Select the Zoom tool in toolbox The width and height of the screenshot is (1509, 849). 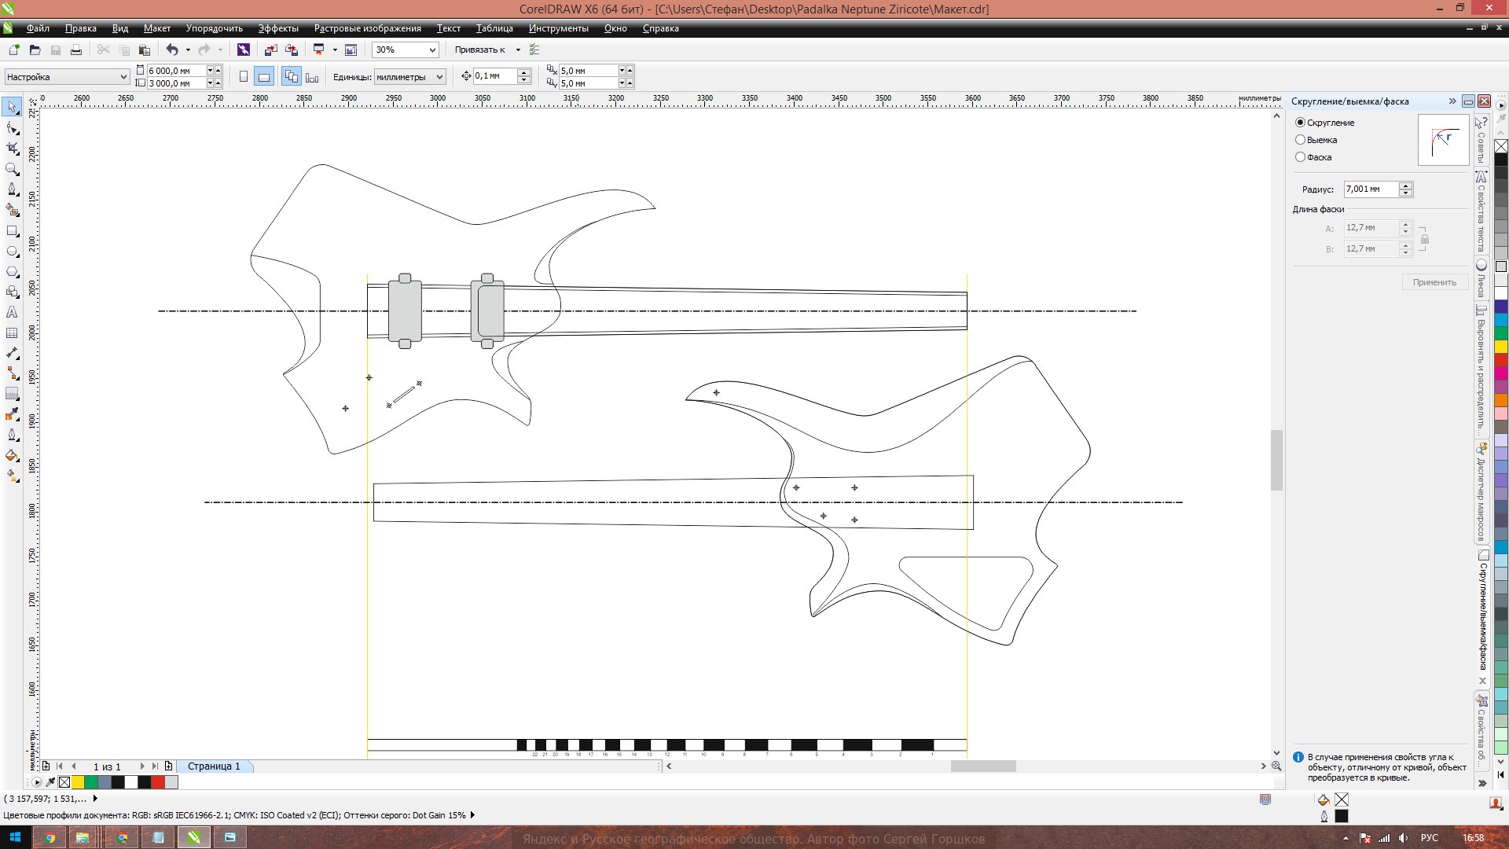click(x=12, y=169)
